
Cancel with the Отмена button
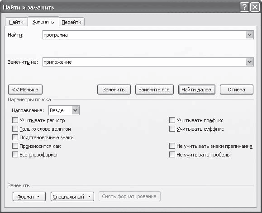237,90
